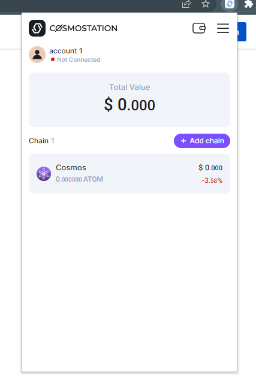Click the Cosmostation extension icon in toolbar
Image resolution: width=256 pixels, height=383 pixels.
pyautogui.click(x=230, y=4)
